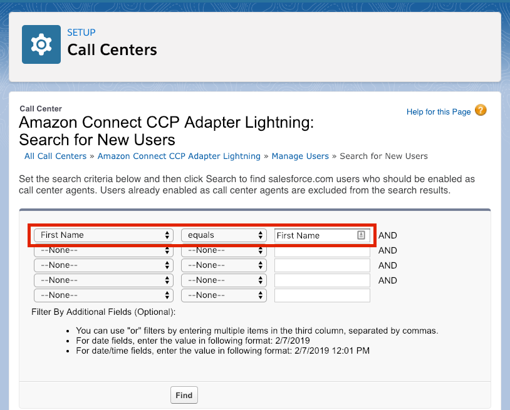Focus the fourth row value input field
The image size is (510, 410).
(322, 280)
